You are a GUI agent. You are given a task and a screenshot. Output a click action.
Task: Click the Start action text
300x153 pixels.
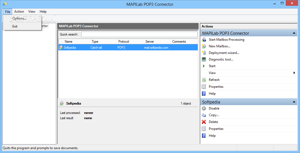pos(212,66)
